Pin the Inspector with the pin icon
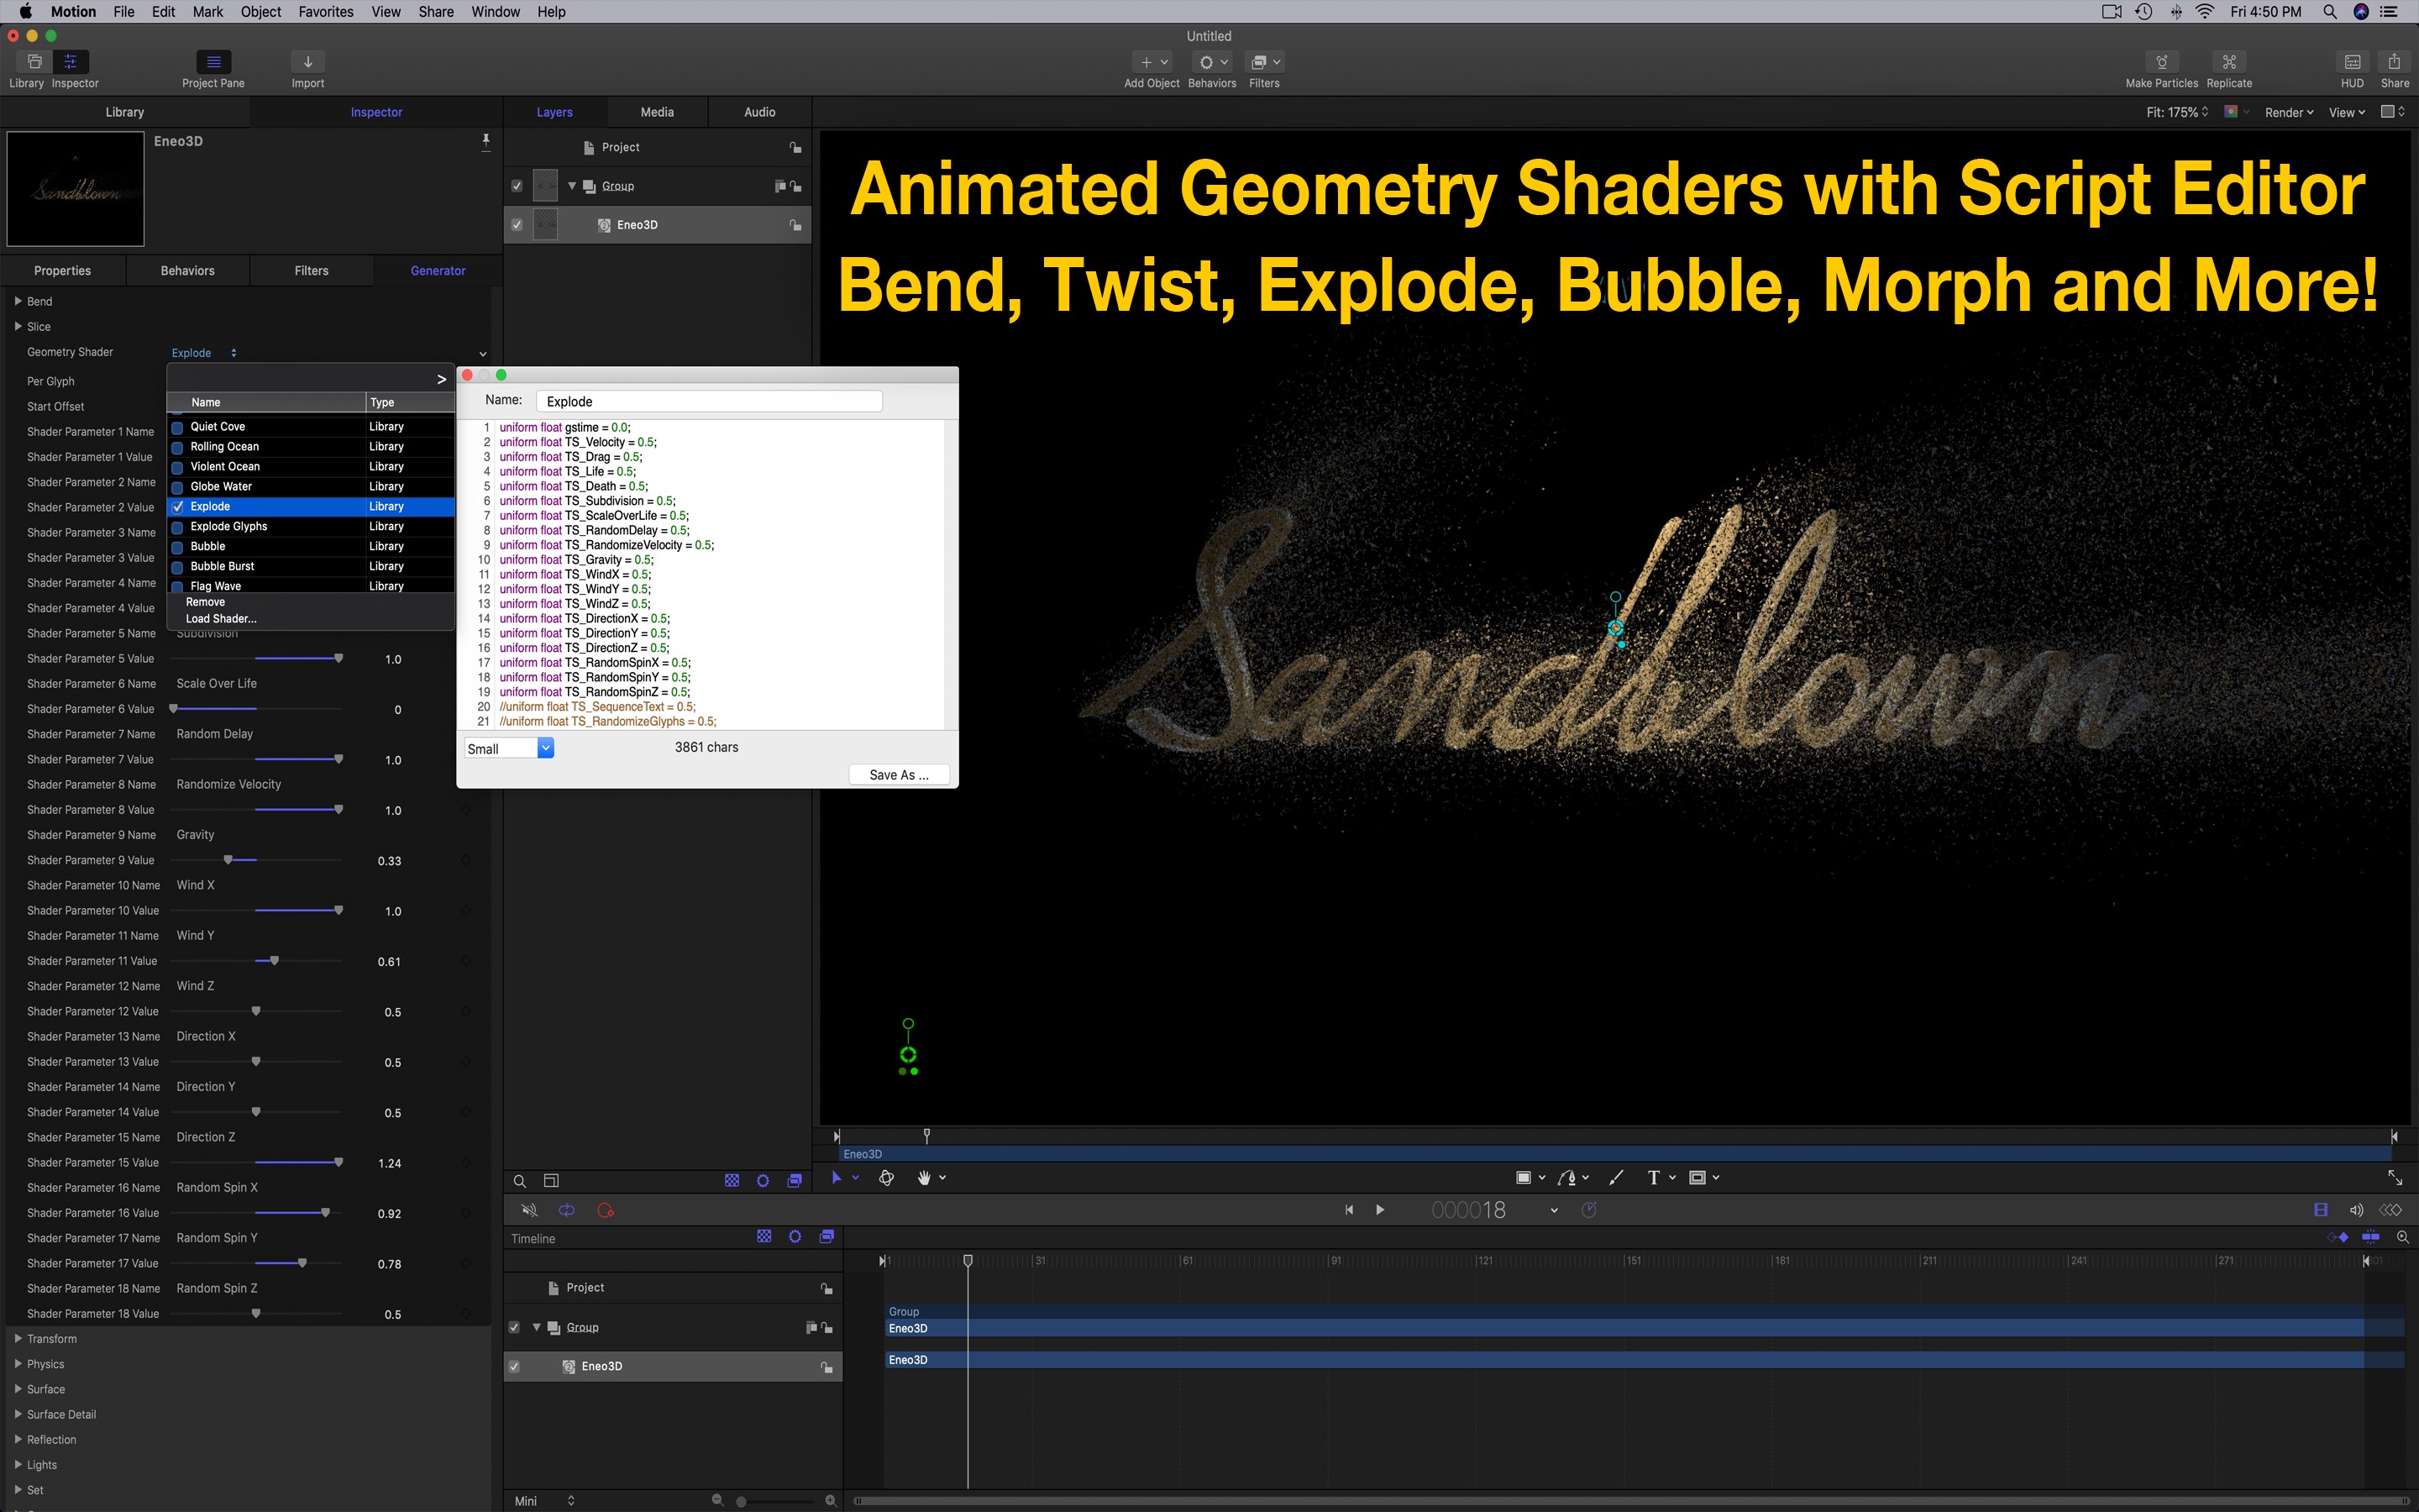This screenshot has height=1512, width=2419. 485,142
